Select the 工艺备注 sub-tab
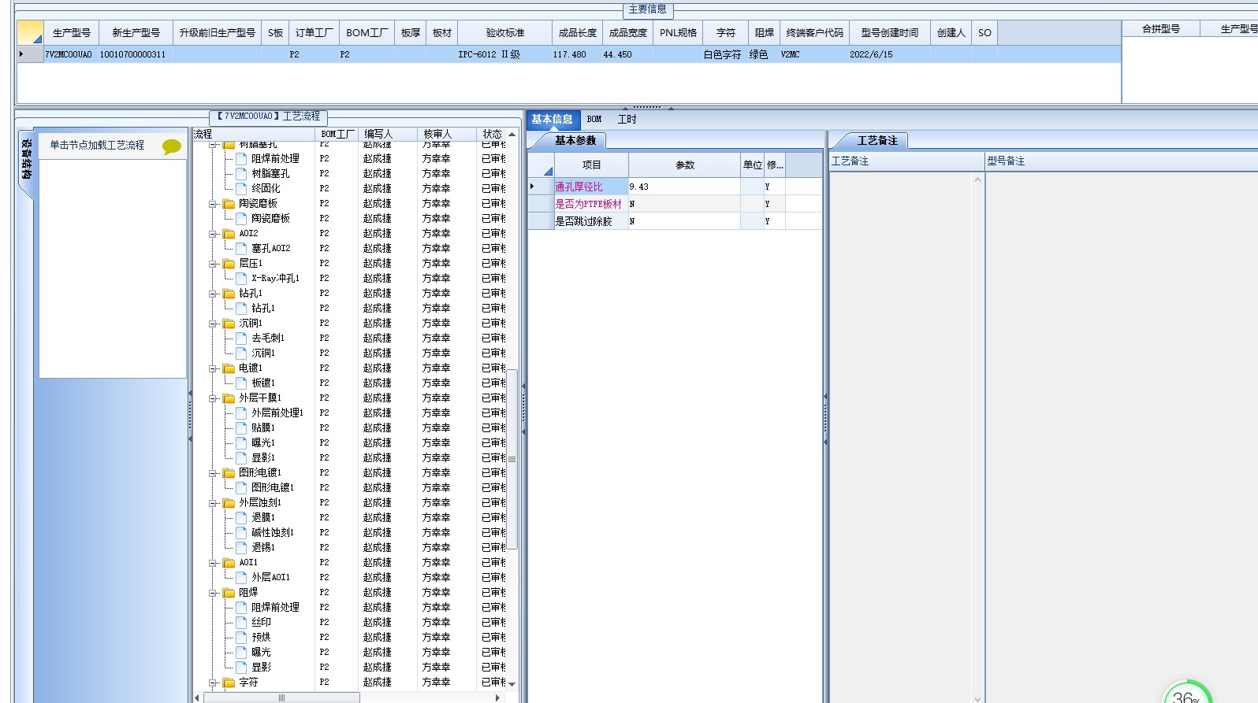This screenshot has width=1258, height=703. [877, 140]
